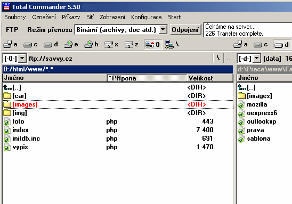Click the Odpojení disconnect button
Image resolution: width=292 pixels, height=204 pixels.
[185, 30]
